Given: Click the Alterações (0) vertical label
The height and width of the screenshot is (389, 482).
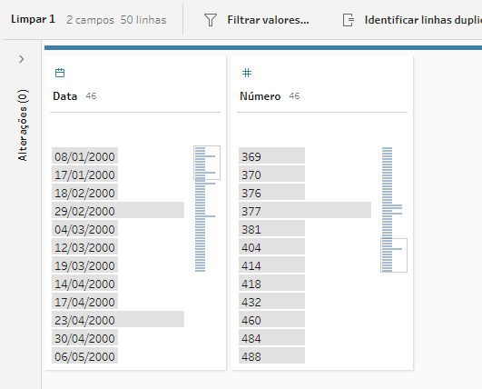Looking at the screenshot, I should [x=23, y=125].
